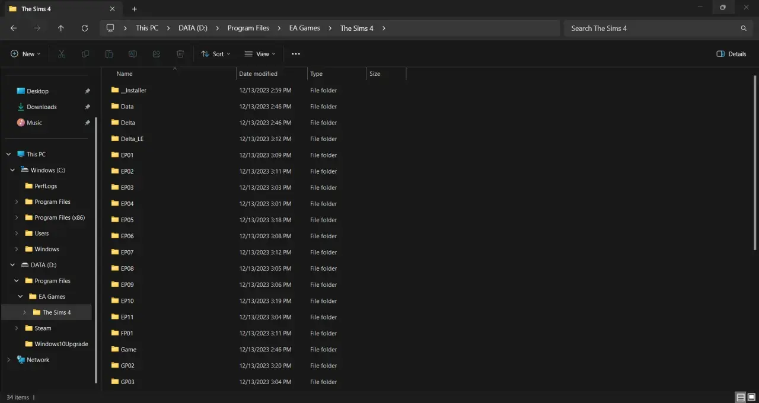Expand Program Files (x86) node

coord(17,218)
